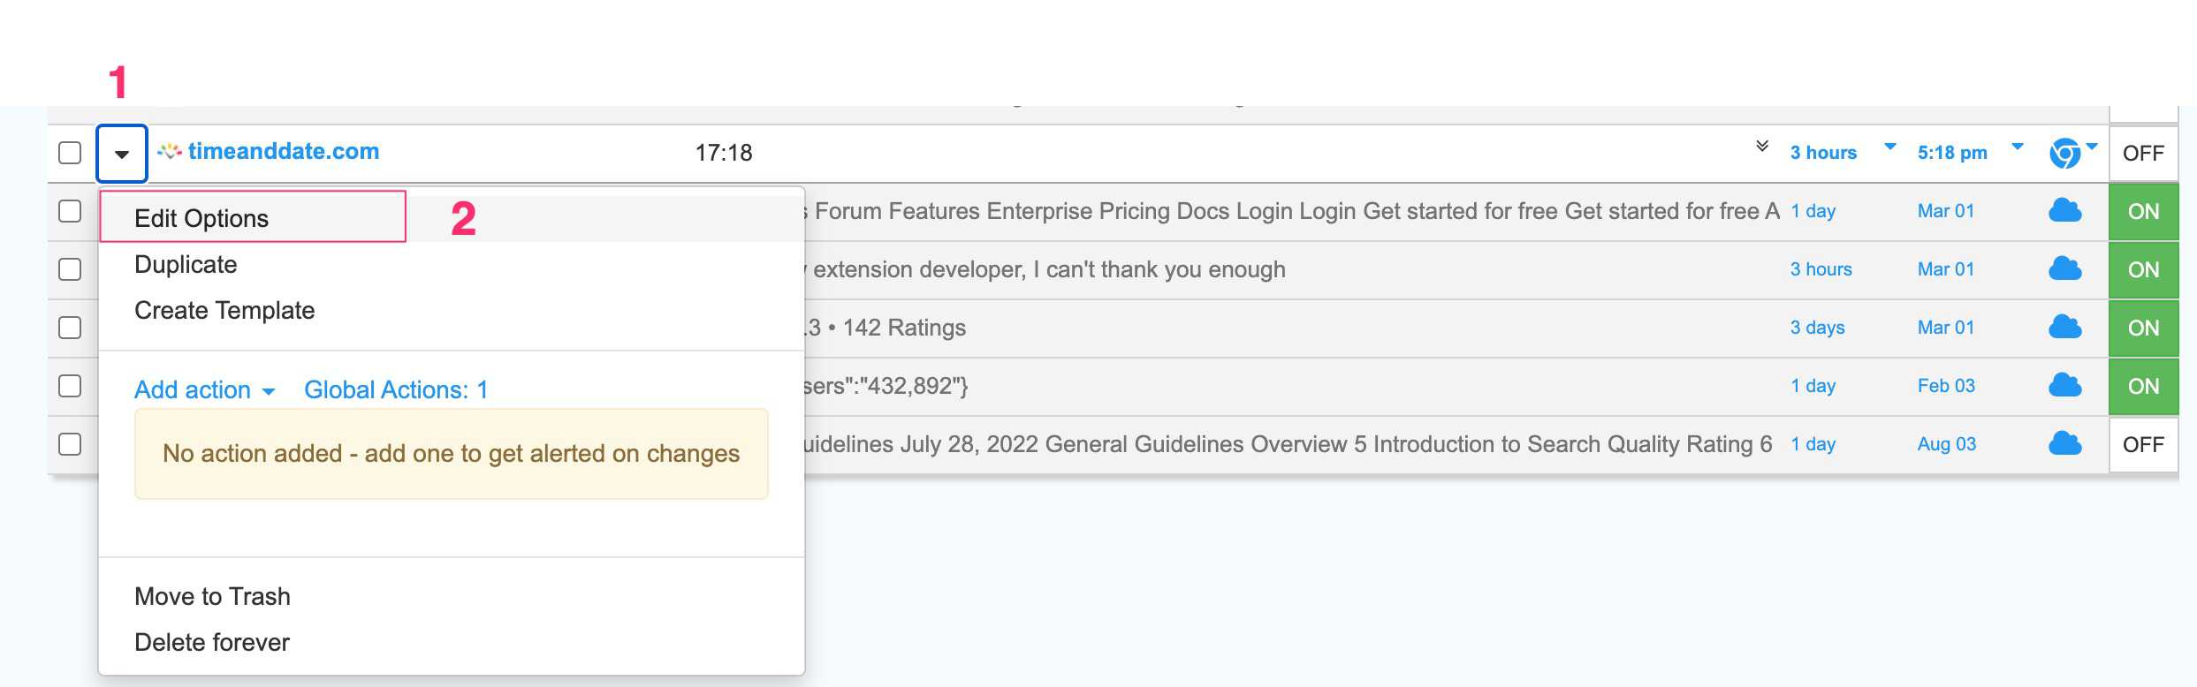Click Move to Trash option
Screen dimensions: 2197x687
click(x=212, y=597)
